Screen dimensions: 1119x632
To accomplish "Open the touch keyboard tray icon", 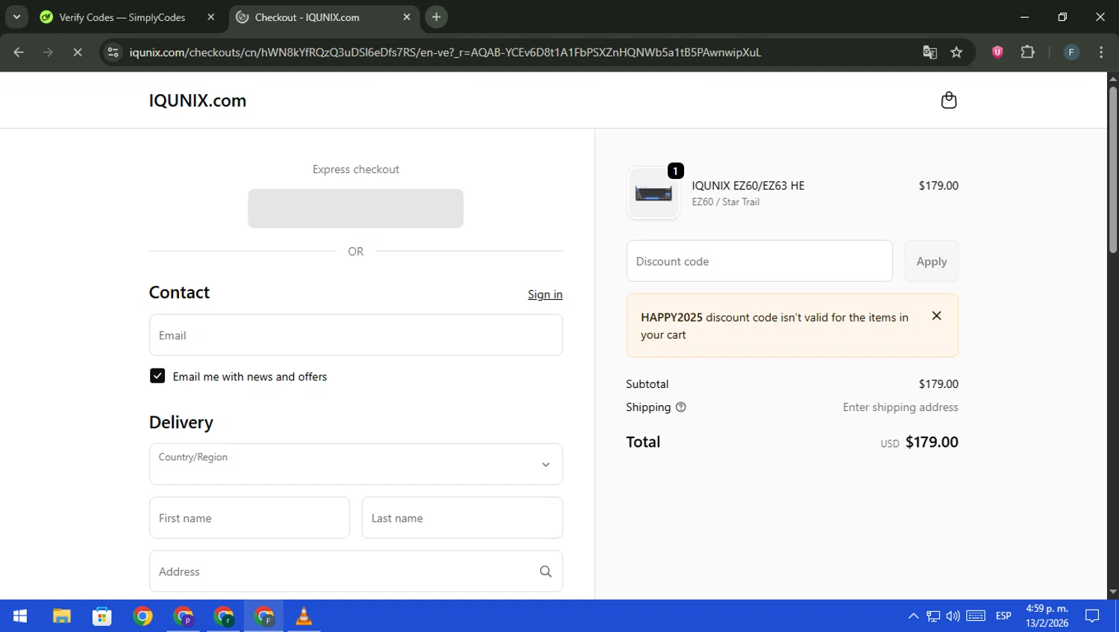I will coord(976,616).
